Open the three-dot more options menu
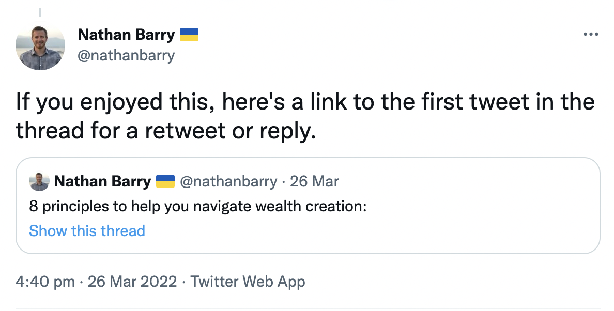 [590, 35]
